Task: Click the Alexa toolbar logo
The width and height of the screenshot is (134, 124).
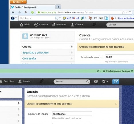Action: [13, 18]
